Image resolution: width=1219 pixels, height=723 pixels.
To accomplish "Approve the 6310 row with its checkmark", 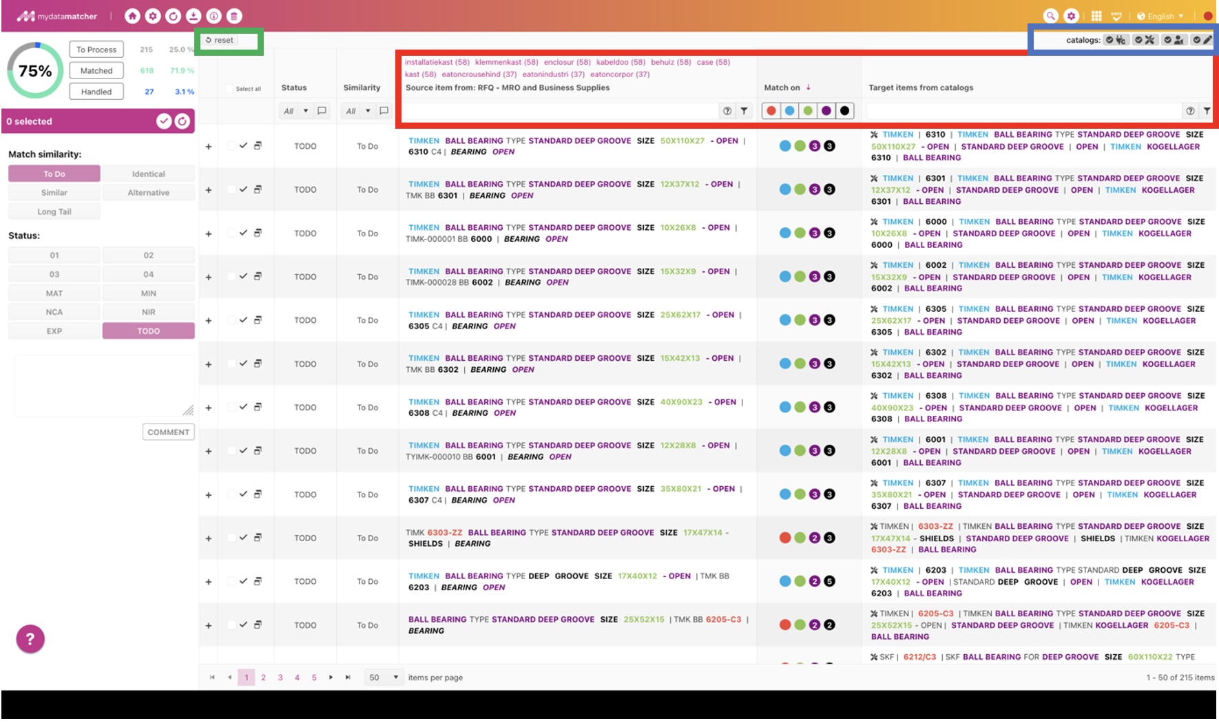I will point(243,146).
